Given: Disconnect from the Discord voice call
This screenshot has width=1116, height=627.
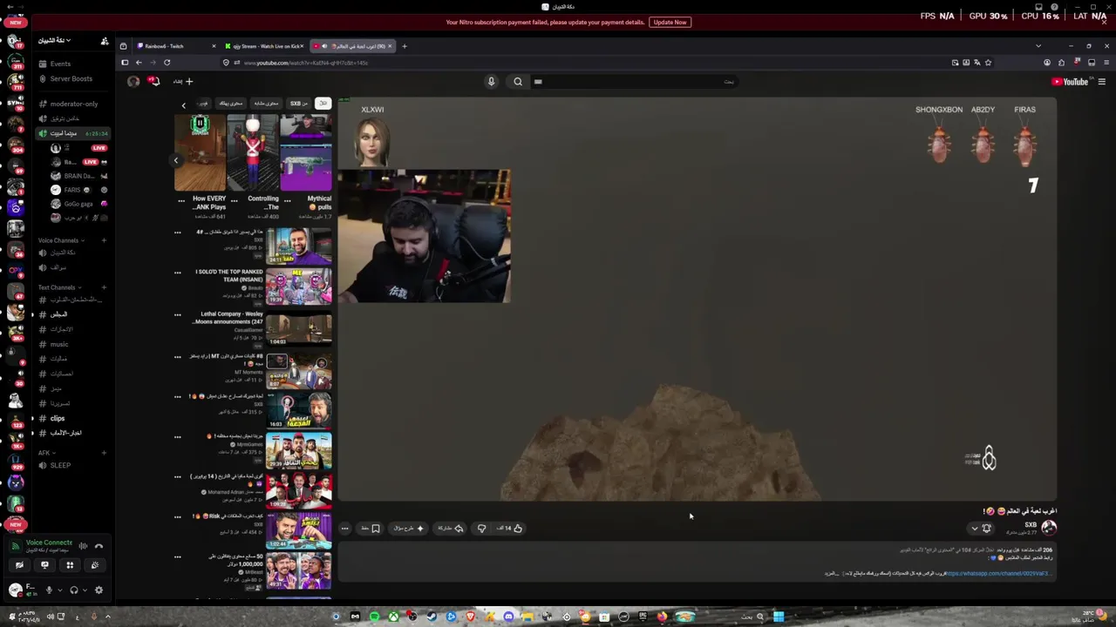Looking at the screenshot, I should pyautogui.click(x=99, y=546).
